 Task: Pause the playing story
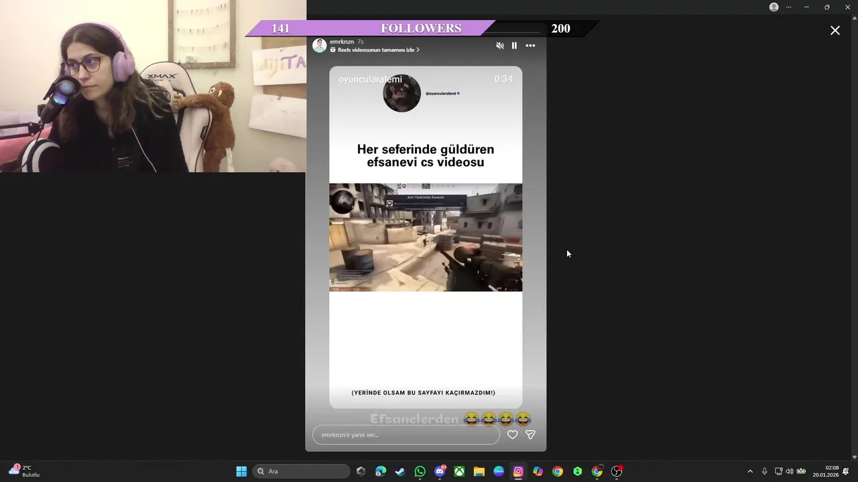pyautogui.click(x=514, y=46)
